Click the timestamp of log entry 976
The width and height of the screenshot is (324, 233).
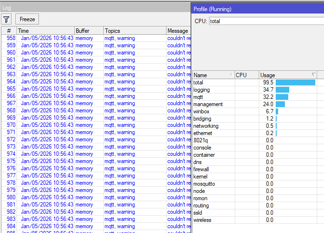[x=47, y=168]
